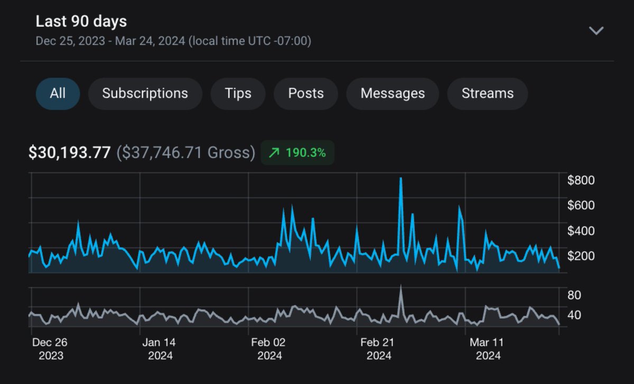Switch to the Tips filter
Screen dimensions: 634x384
[238, 93]
